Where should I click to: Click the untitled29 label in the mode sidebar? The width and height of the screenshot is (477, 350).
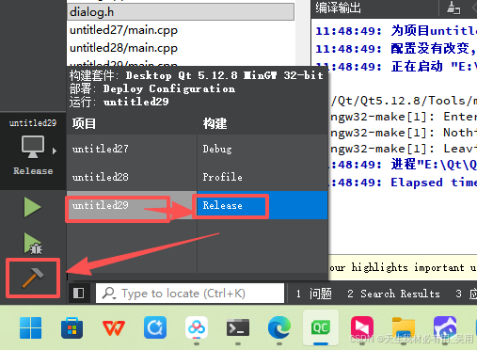(x=33, y=123)
